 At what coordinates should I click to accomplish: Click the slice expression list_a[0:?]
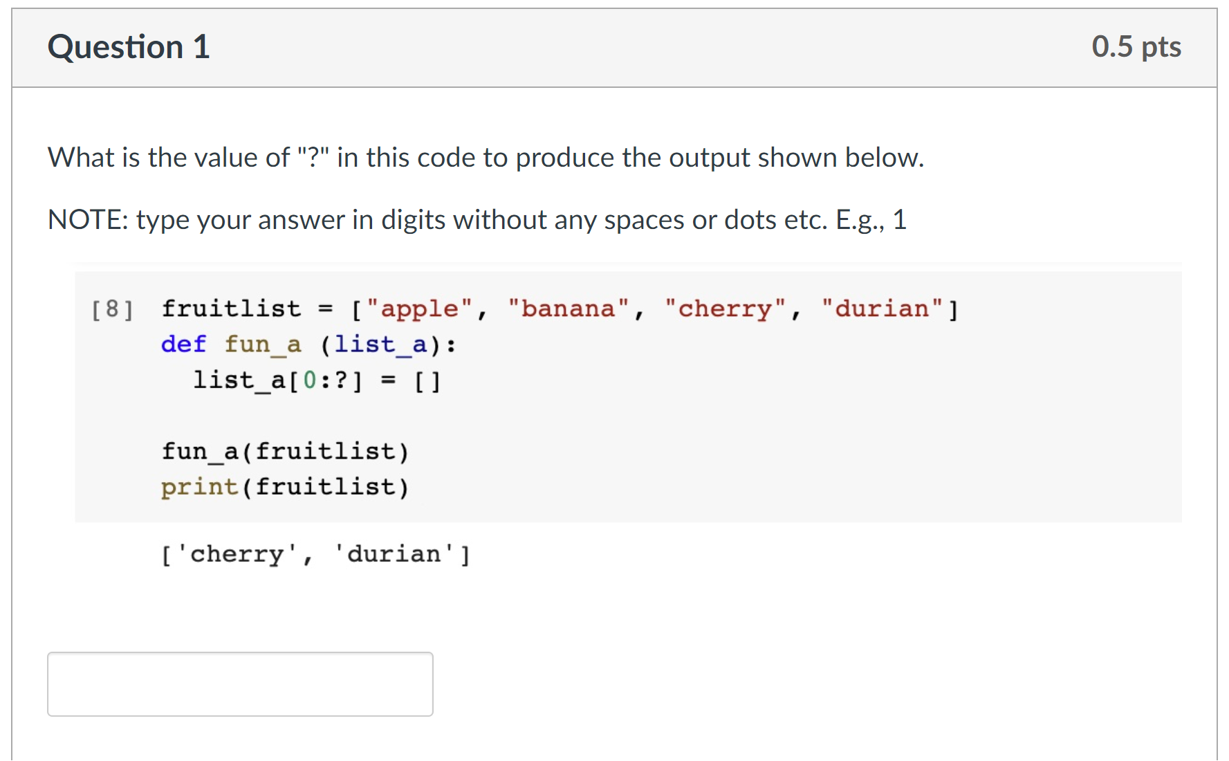pyautogui.click(x=275, y=380)
